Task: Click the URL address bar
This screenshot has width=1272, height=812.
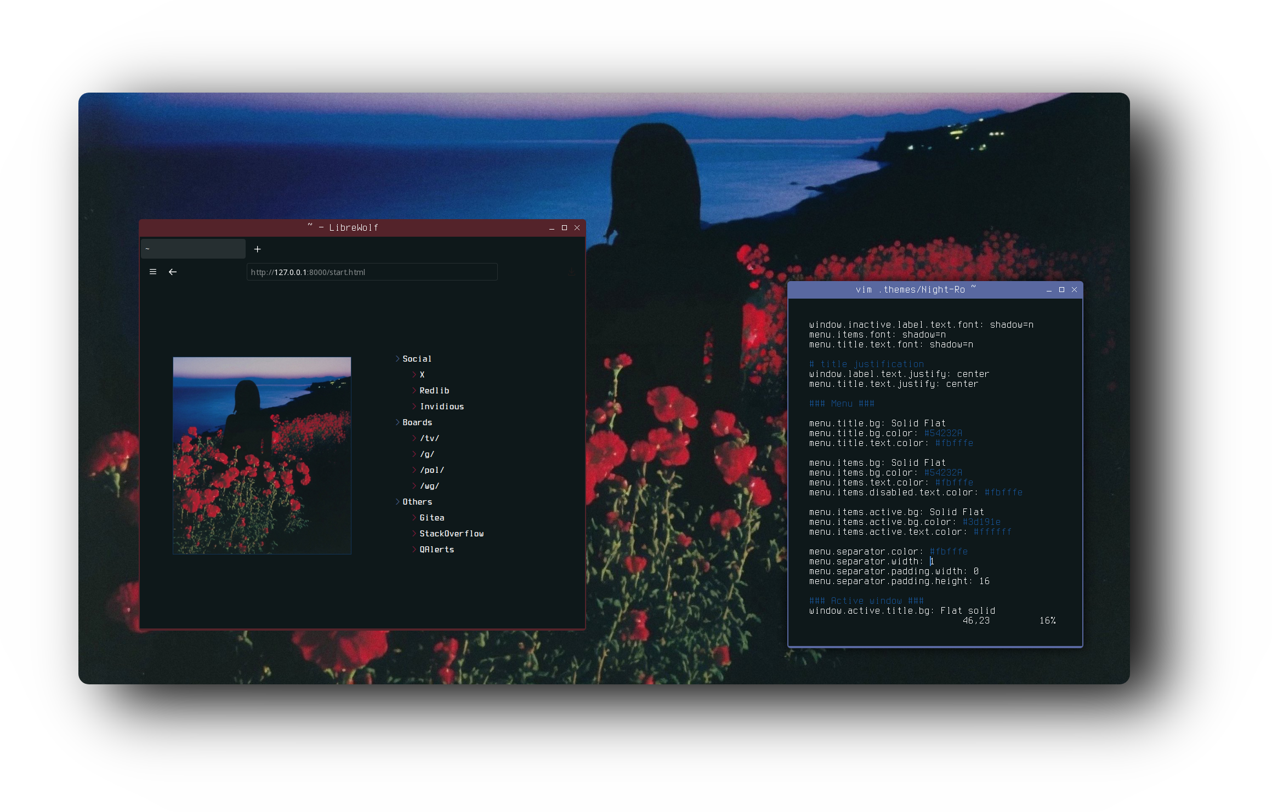Action: 372,272
